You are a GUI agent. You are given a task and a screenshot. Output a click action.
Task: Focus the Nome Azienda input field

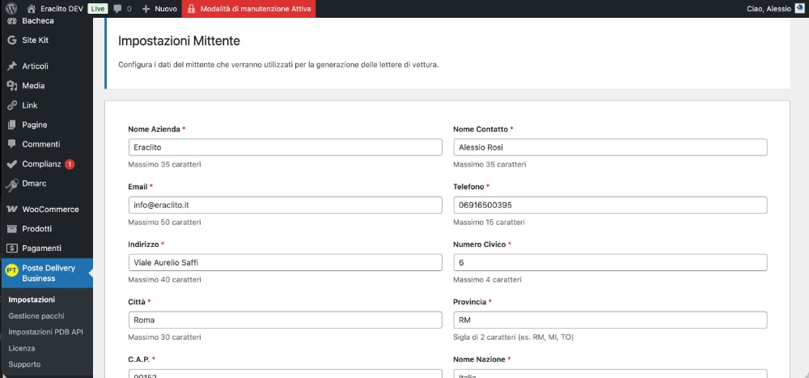pos(285,147)
